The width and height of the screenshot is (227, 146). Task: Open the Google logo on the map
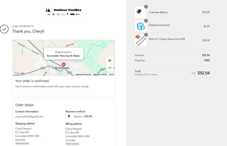19,73
